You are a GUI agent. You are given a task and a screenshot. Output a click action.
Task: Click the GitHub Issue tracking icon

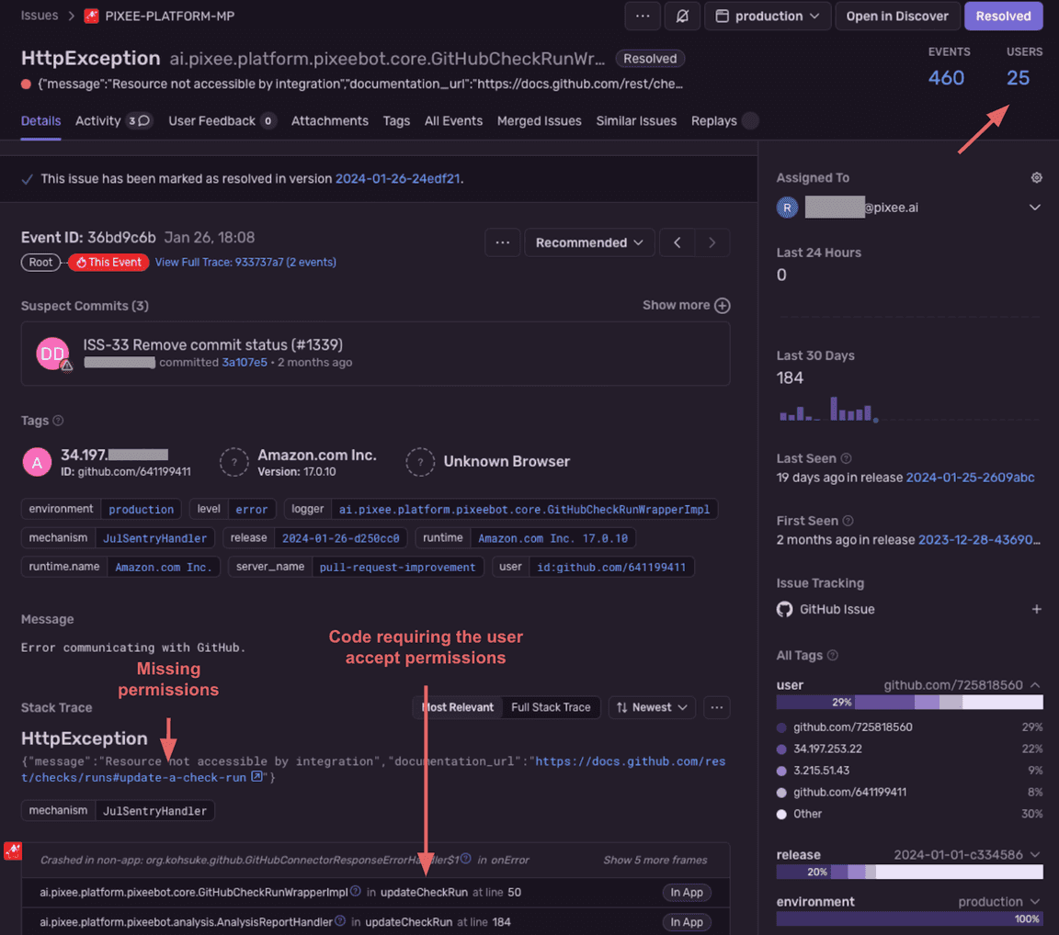coord(784,610)
